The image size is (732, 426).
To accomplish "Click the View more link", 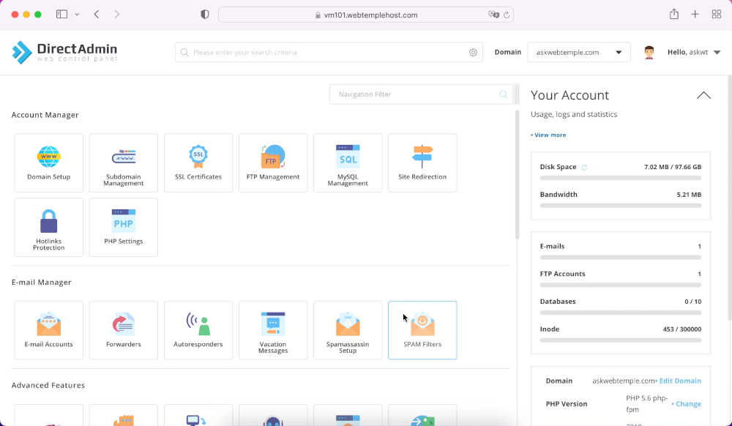I will tap(548, 135).
